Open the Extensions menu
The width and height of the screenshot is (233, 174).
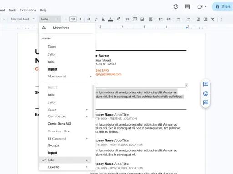28,10
